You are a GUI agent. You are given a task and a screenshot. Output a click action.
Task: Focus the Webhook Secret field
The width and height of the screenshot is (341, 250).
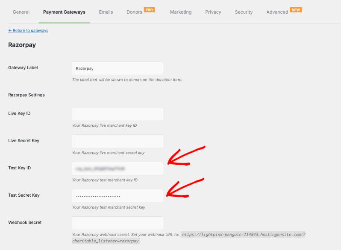tap(118, 223)
